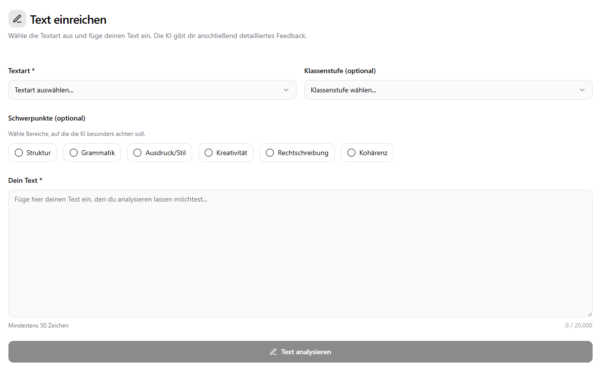The image size is (602, 371).
Task: Click the 'Klassenstufe (optional)' field label
Action: [340, 71]
